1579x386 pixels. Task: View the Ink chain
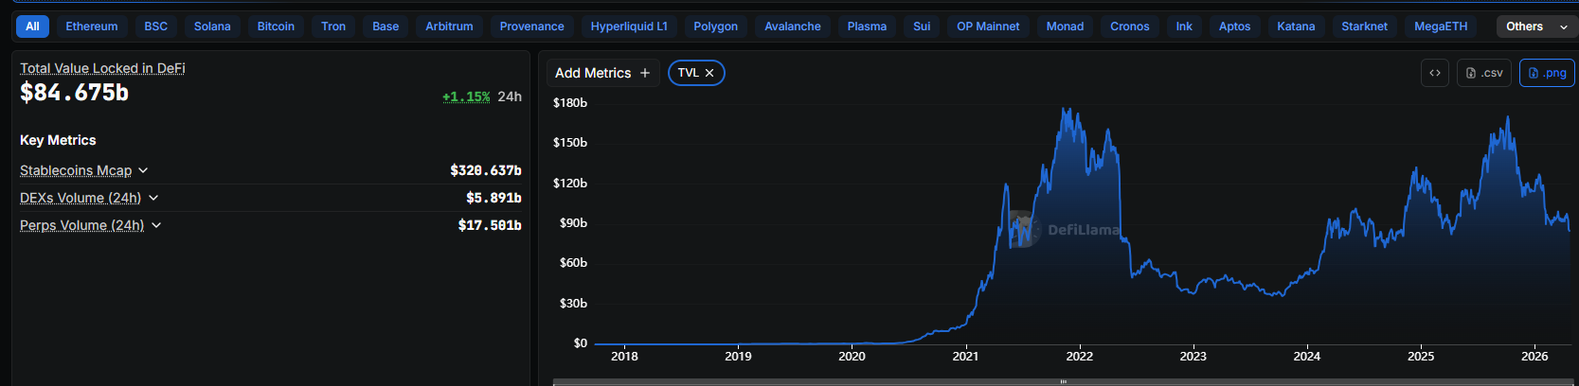pyautogui.click(x=1184, y=26)
